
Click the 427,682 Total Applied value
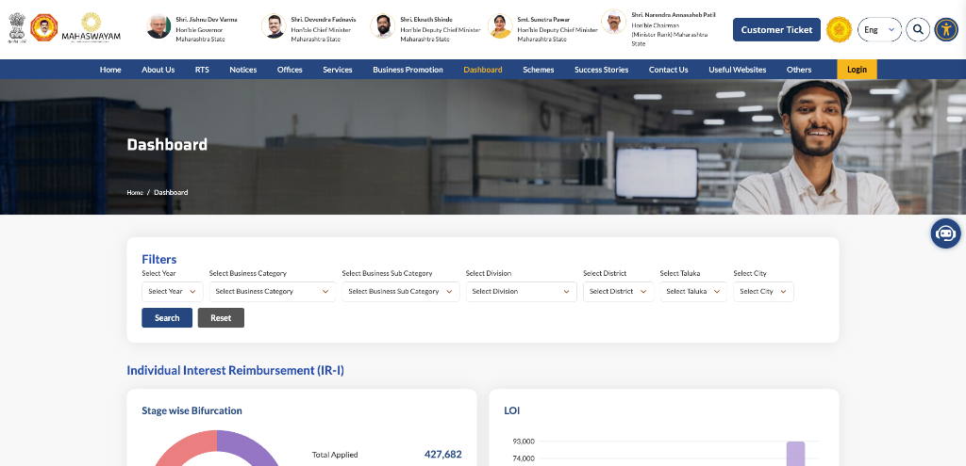(x=443, y=455)
